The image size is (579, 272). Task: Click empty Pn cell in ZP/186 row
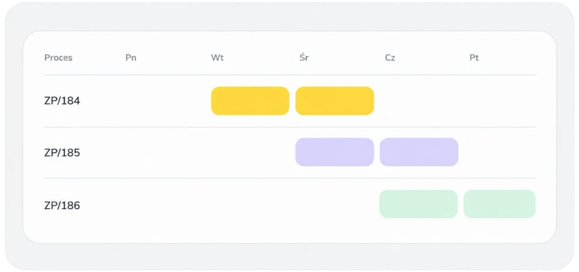166,205
